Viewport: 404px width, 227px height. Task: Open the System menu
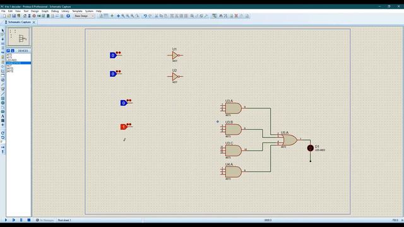(89, 11)
